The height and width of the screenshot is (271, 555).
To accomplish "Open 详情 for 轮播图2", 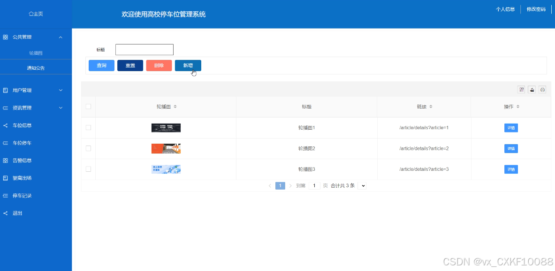I will coord(511,148).
